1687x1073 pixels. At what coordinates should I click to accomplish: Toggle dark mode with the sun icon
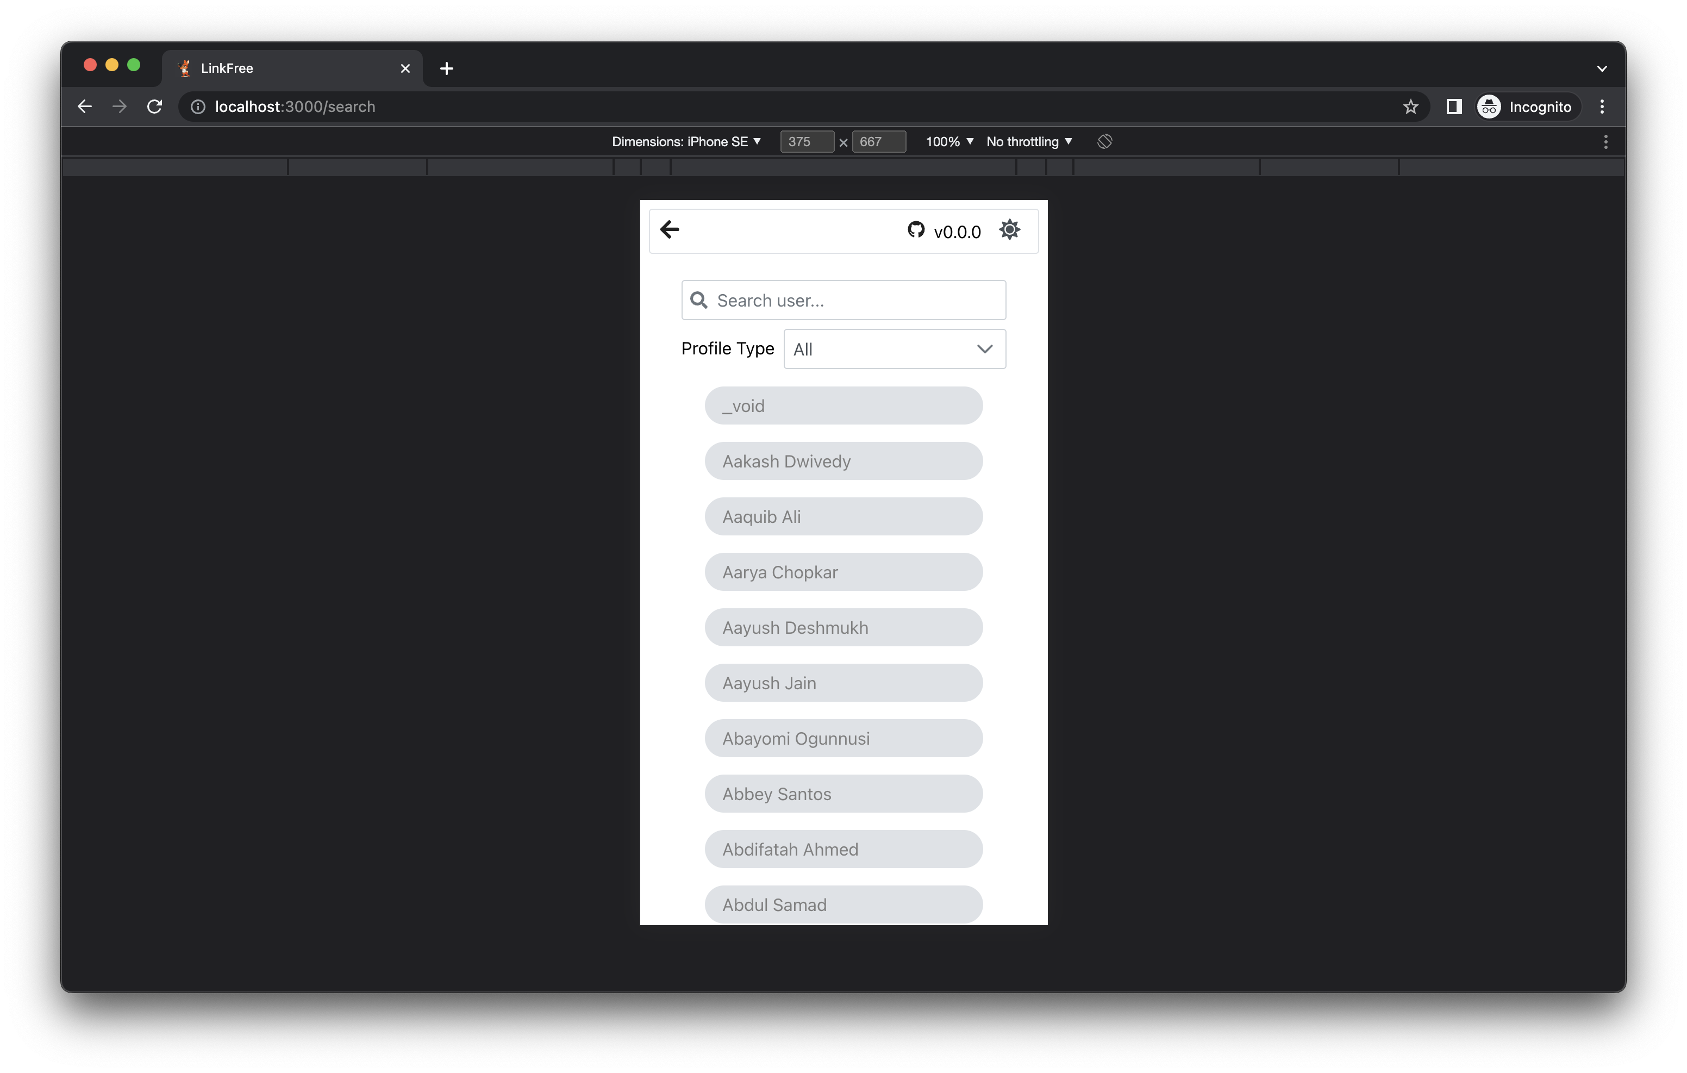1010,229
